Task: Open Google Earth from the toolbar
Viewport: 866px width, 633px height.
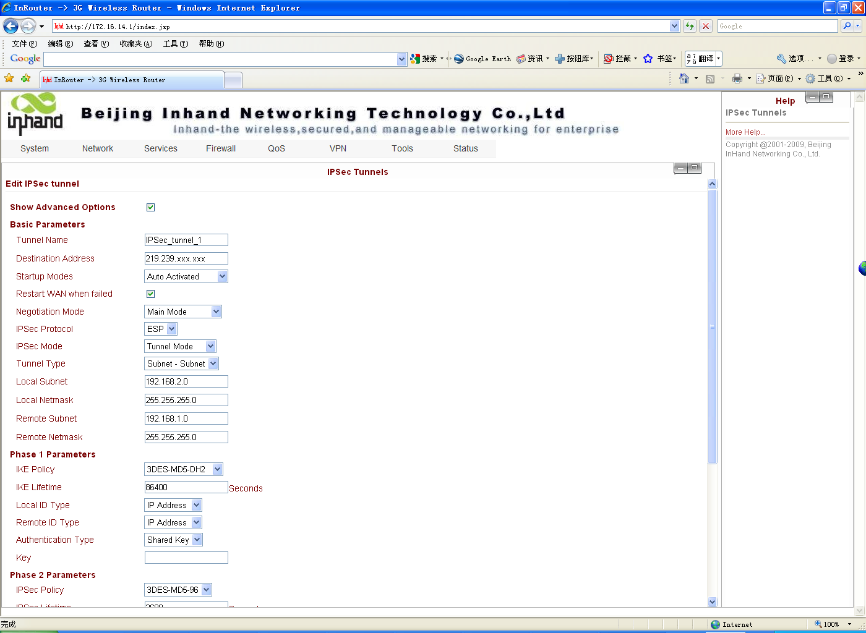Action: click(x=482, y=59)
